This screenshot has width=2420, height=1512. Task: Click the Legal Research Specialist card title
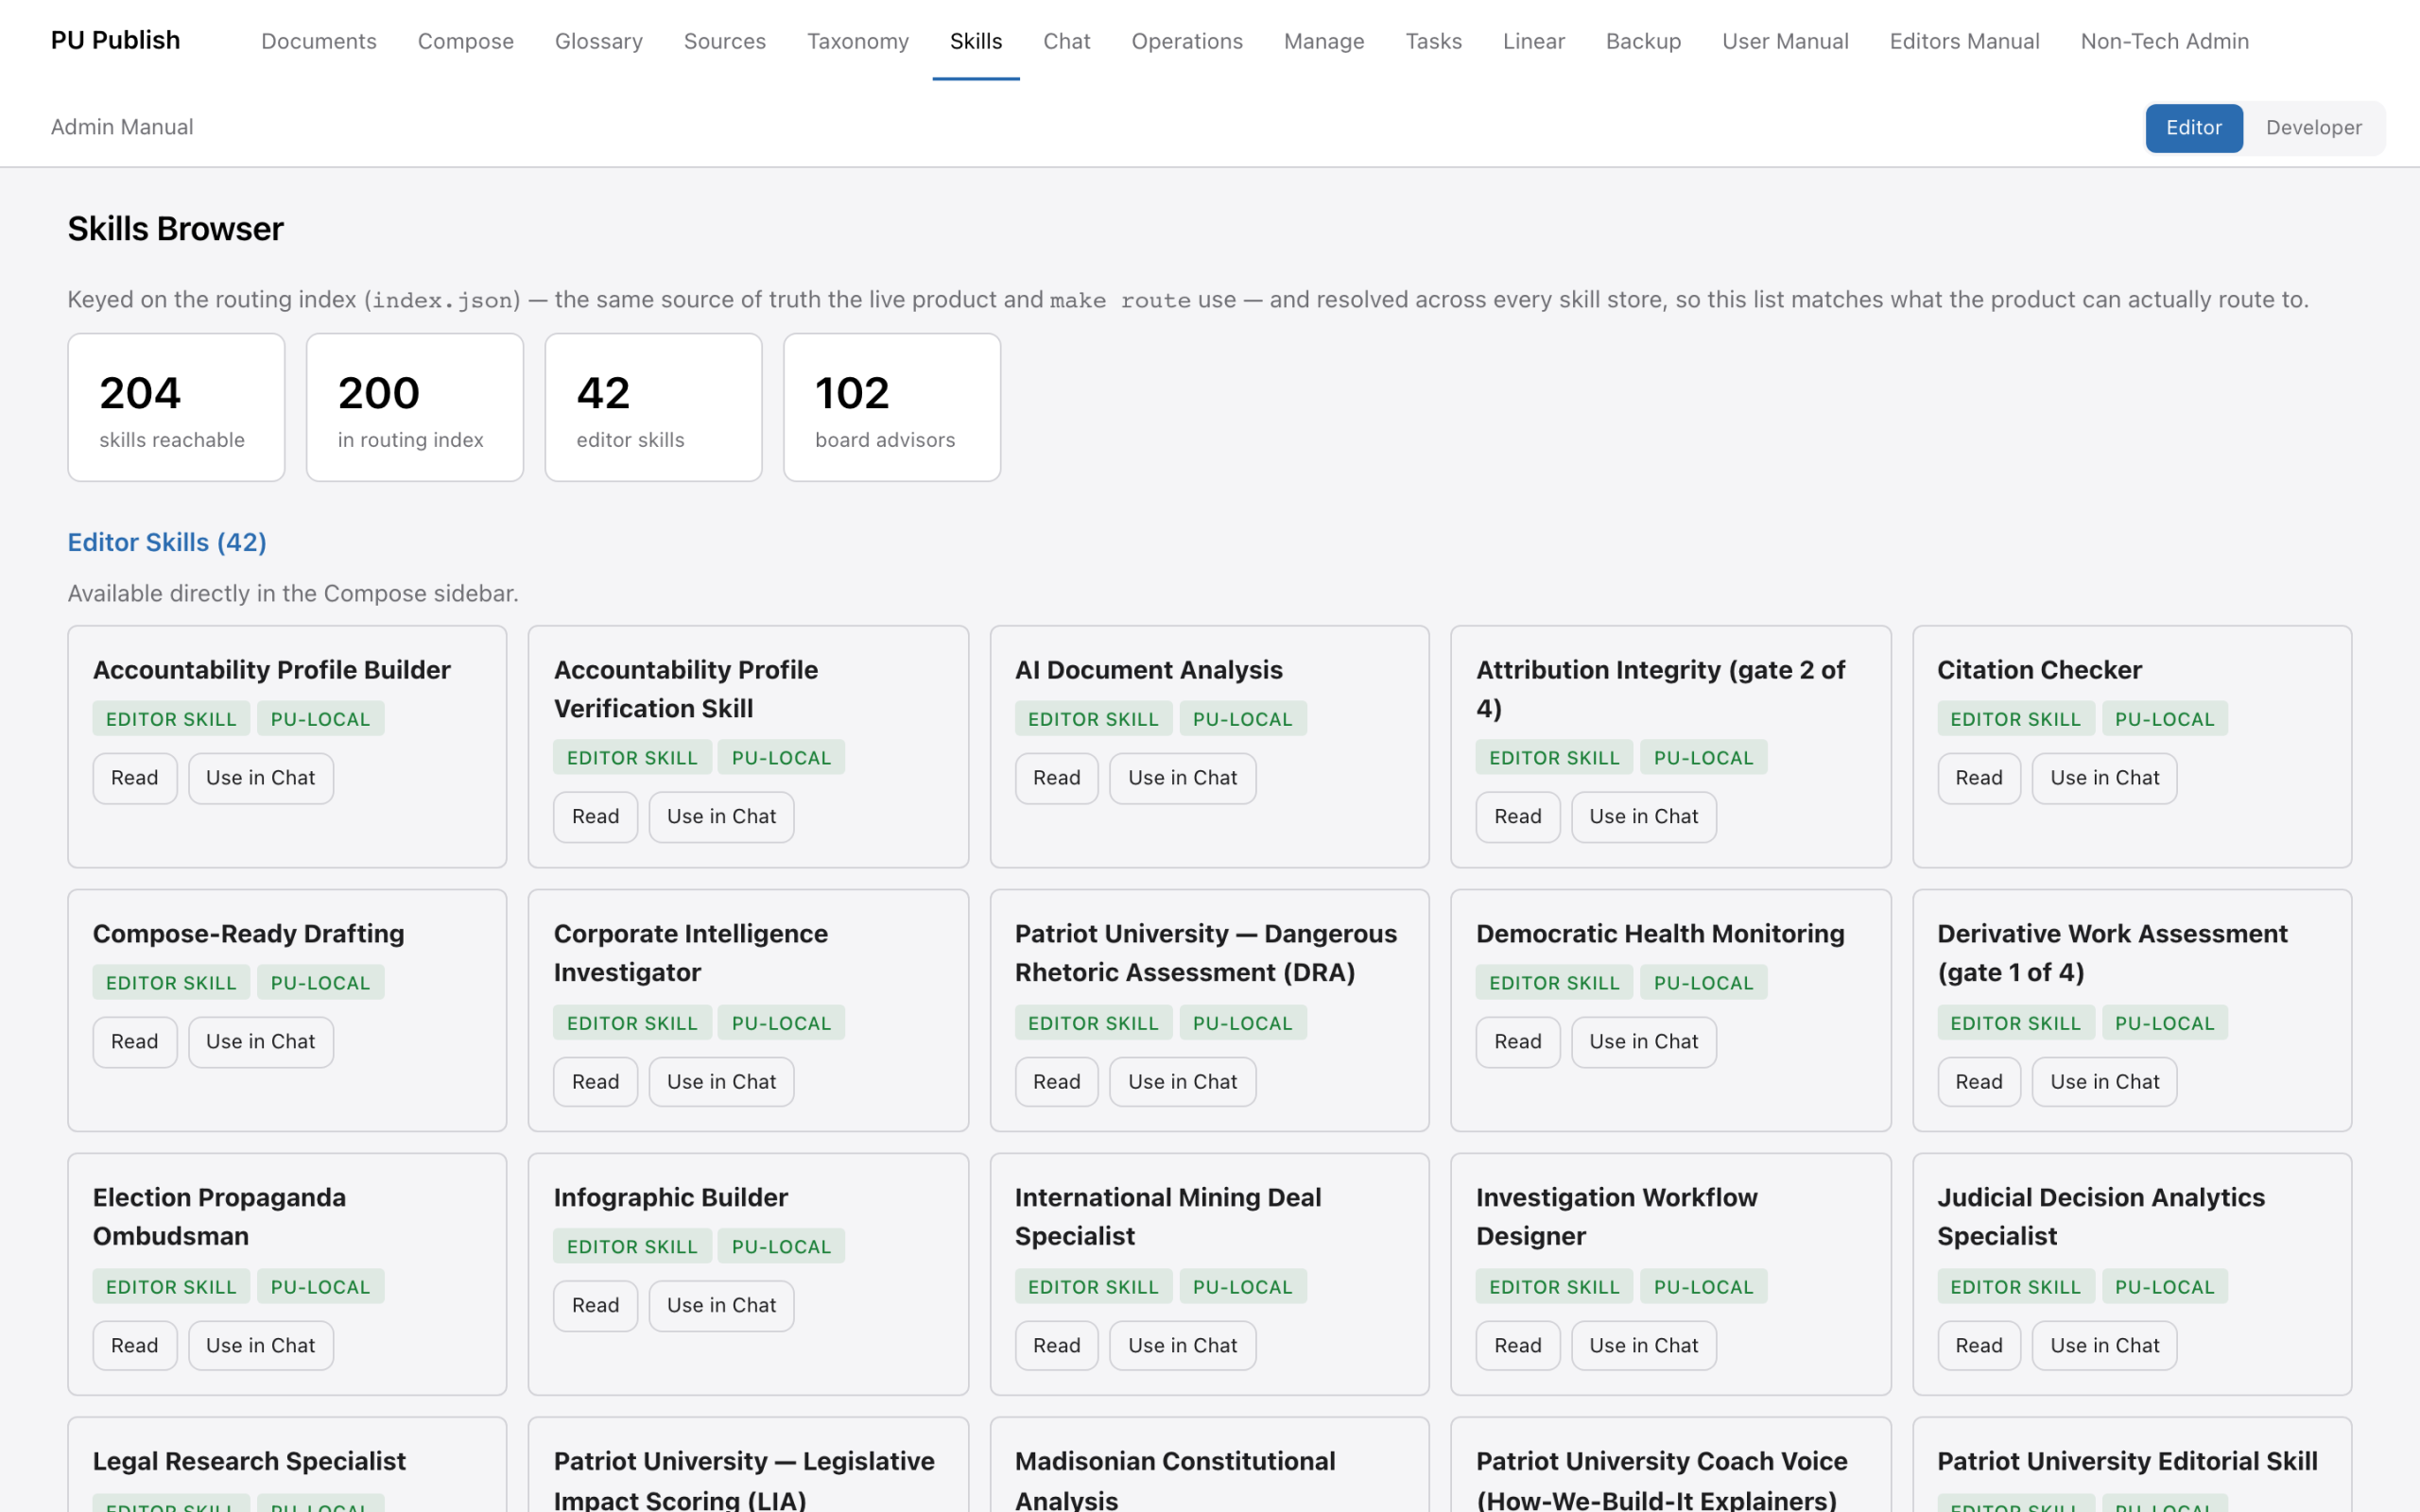click(249, 1461)
